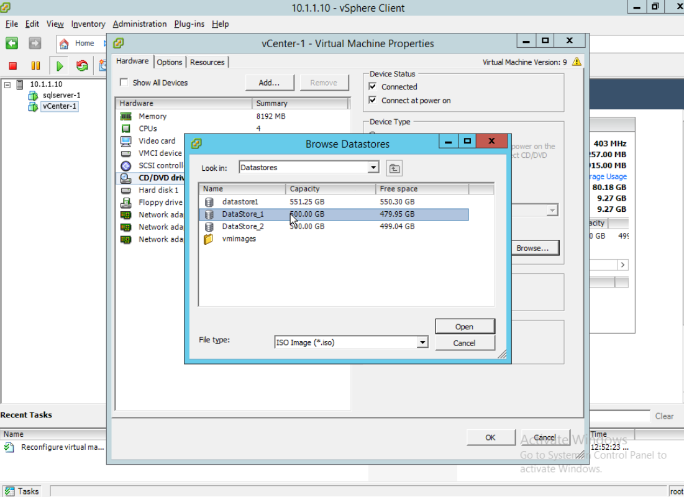The height and width of the screenshot is (497, 684).
Task: Click the Clear button in tasks pane
Action: 664,416
